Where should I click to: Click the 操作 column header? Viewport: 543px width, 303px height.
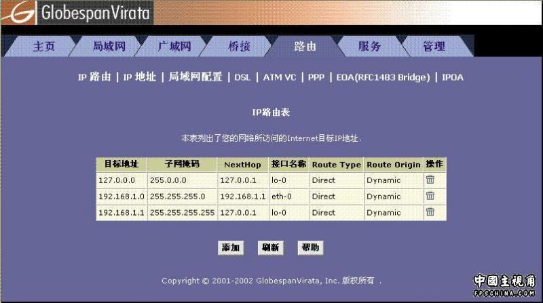[x=434, y=164]
